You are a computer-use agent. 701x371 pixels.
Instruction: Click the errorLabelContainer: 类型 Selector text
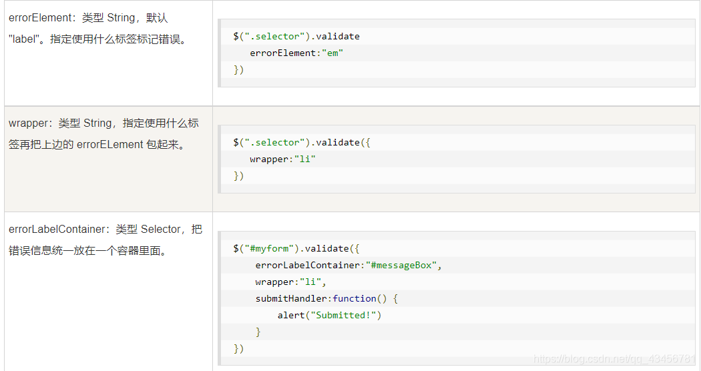pos(105,230)
